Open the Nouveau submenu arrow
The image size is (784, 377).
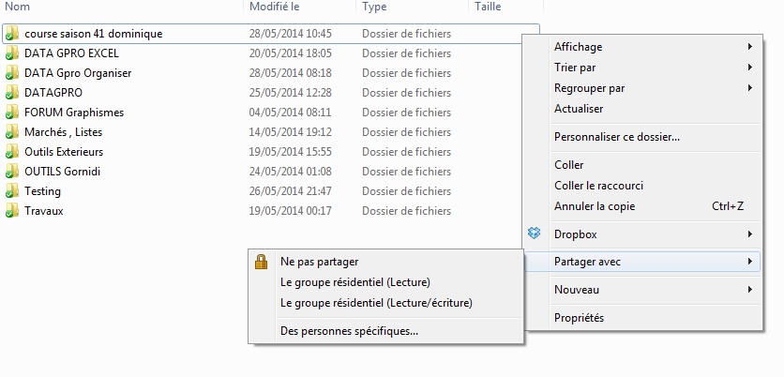750,290
